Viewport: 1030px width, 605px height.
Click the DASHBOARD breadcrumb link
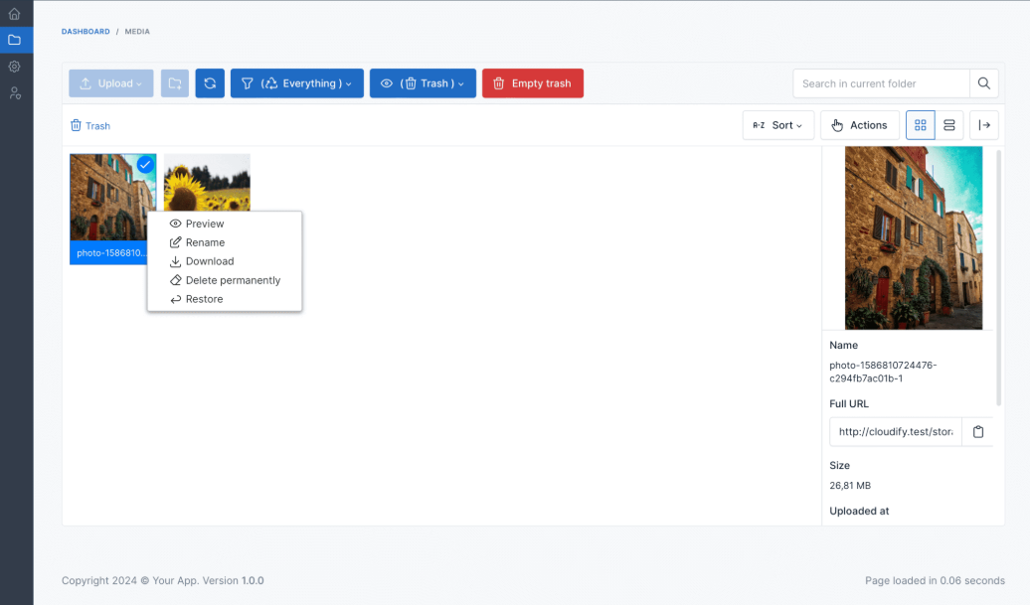coord(86,32)
